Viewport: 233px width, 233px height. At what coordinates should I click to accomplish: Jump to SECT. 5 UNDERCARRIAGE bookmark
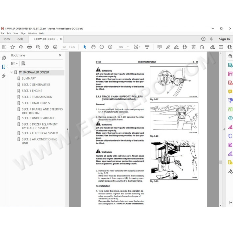(38, 118)
